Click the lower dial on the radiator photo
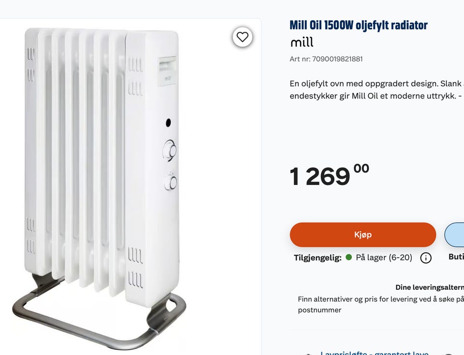Image resolution: width=464 pixels, height=355 pixels. click(171, 182)
